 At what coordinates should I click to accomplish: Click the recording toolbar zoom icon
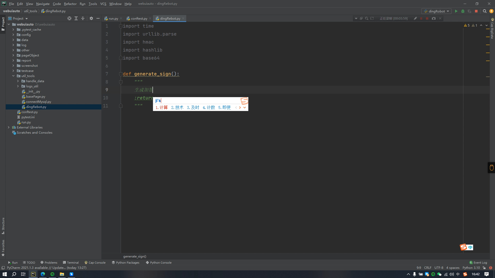coord(367,18)
